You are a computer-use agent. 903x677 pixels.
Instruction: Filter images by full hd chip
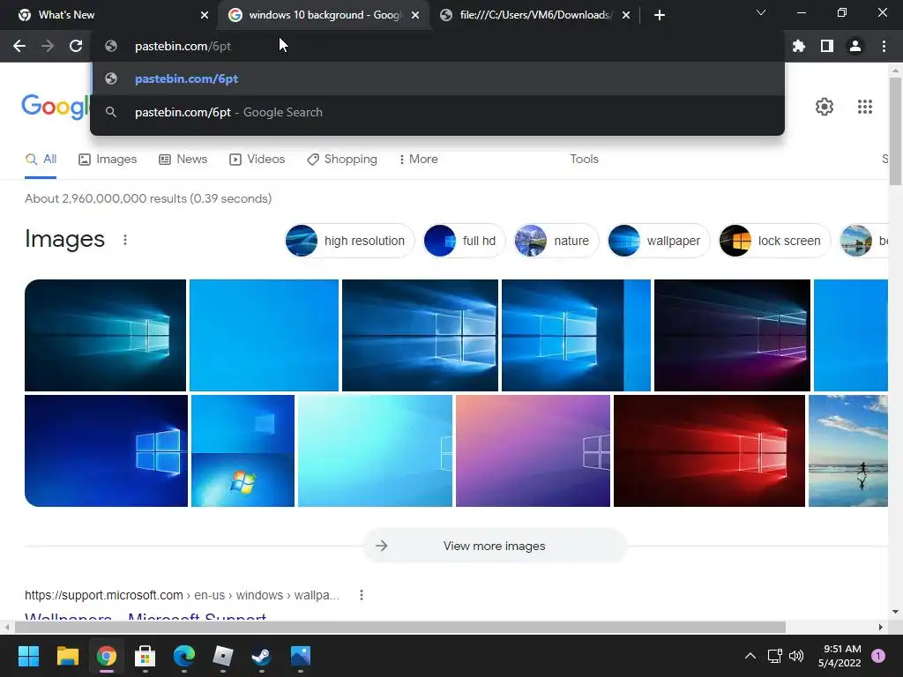pos(464,241)
